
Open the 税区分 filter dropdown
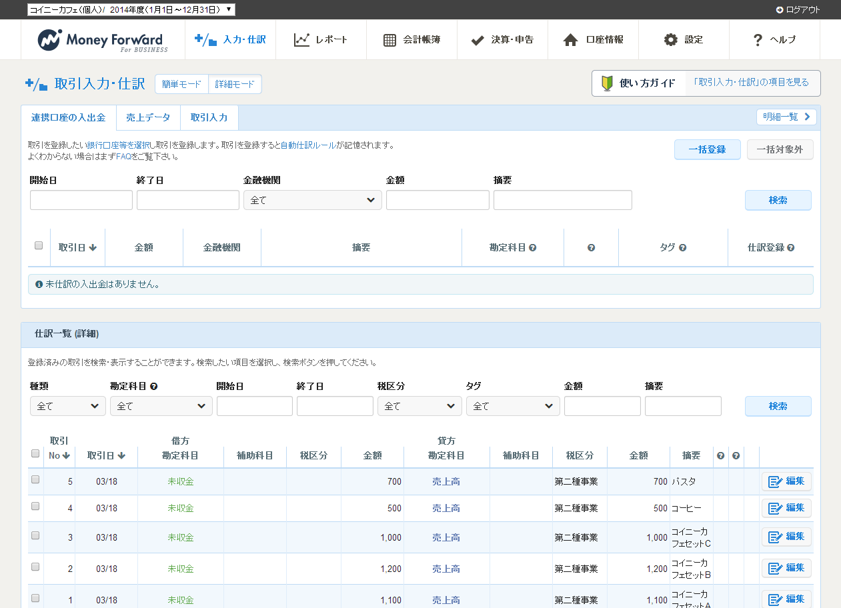(419, 406)
